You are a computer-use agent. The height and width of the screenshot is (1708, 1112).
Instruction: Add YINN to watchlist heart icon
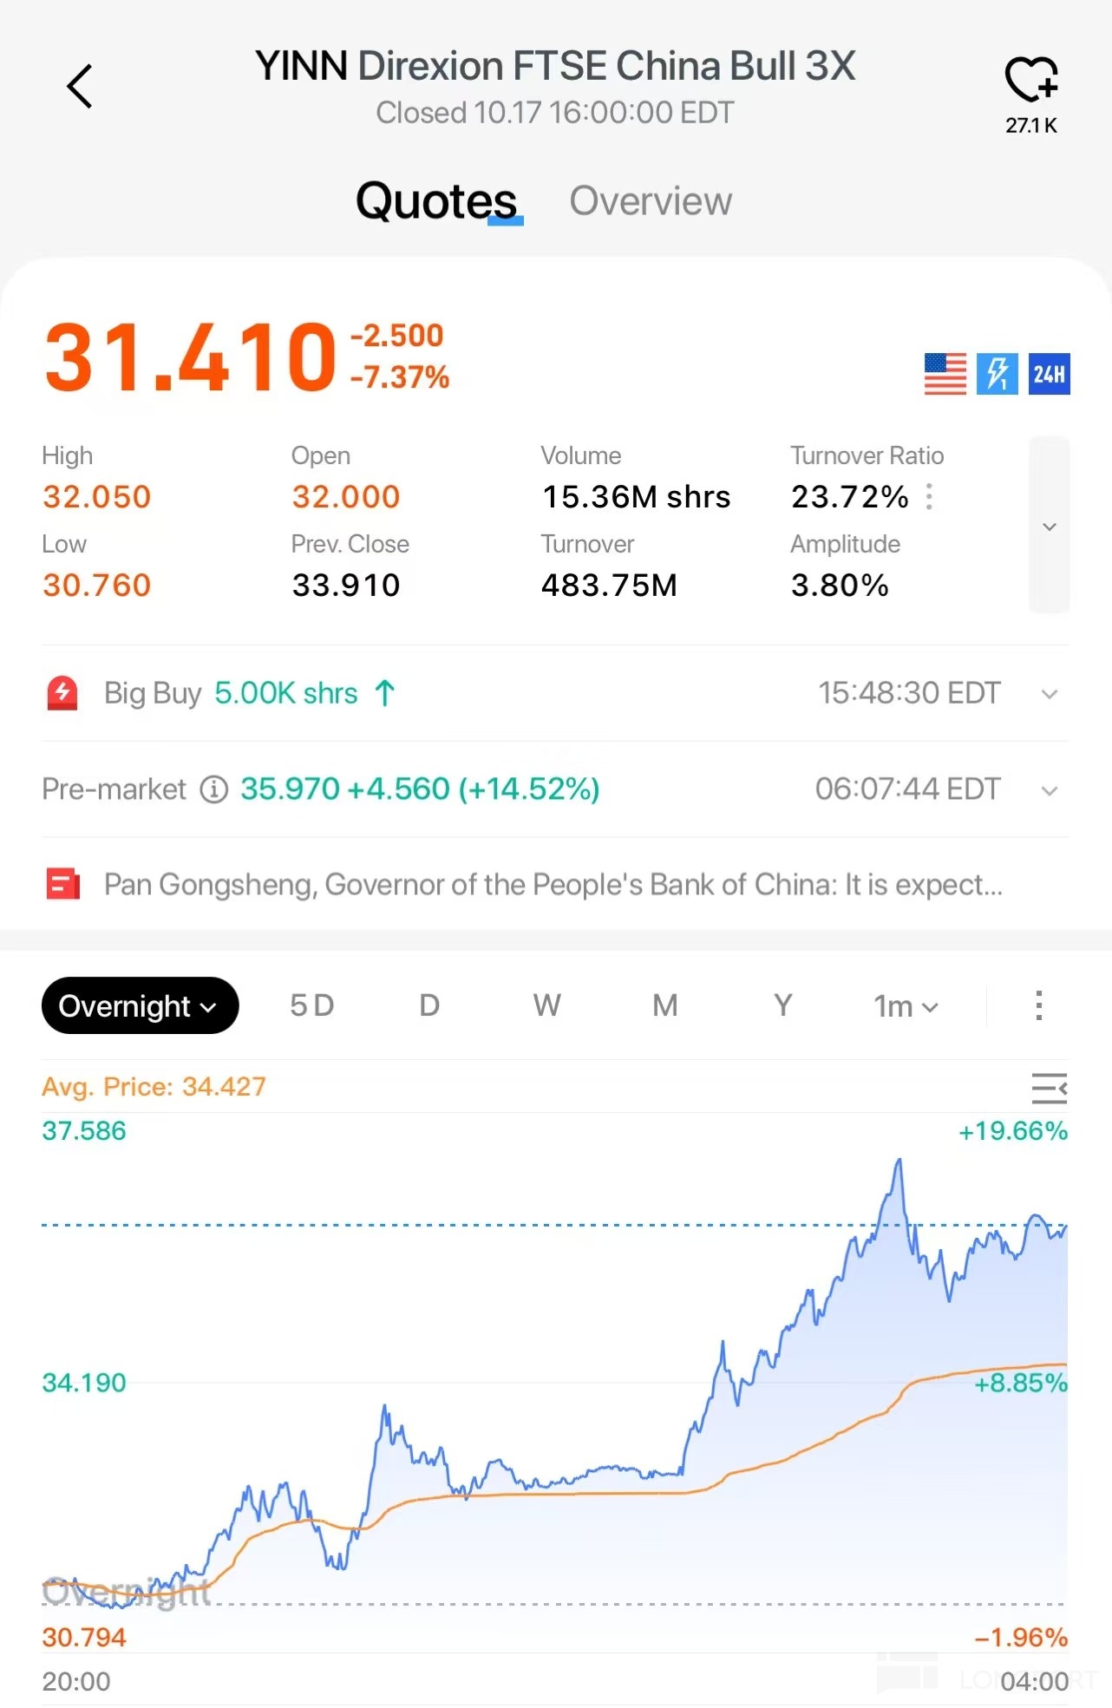coord(1030,80)
